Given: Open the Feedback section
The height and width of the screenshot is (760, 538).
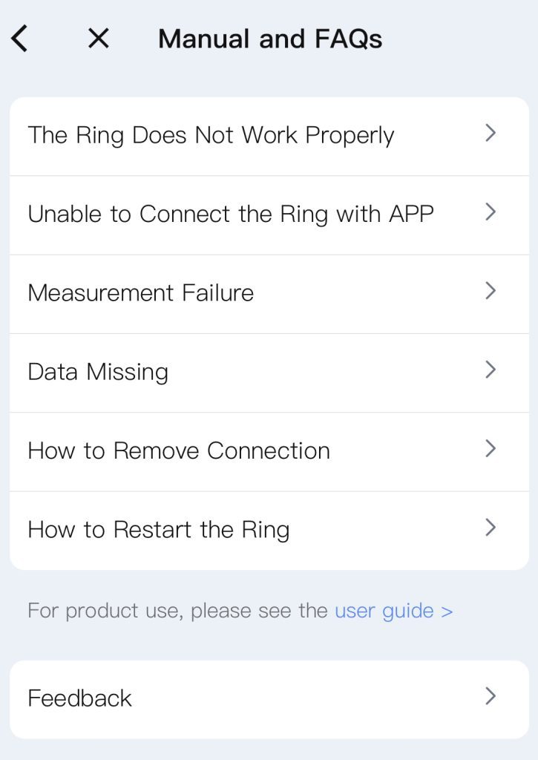Looking at the screenshot, I should (79, 698).
